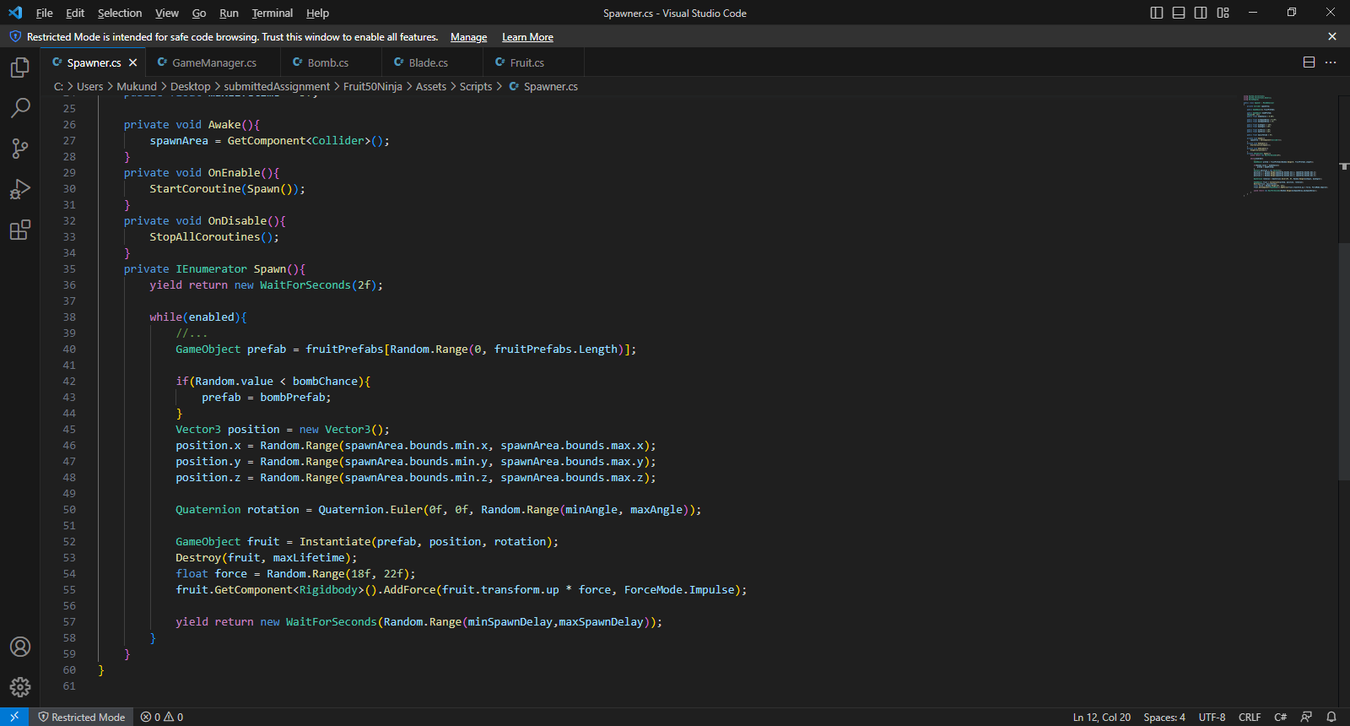Viewport: 1350px width, 726px height.
Task: Click the shield icon in the Restricted Mode banner
Action: (15, 36)
